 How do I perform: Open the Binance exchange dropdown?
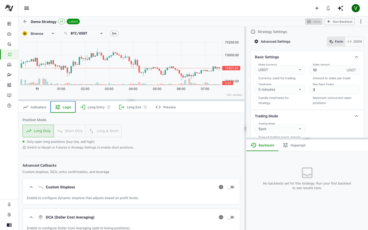coord(39,33)
